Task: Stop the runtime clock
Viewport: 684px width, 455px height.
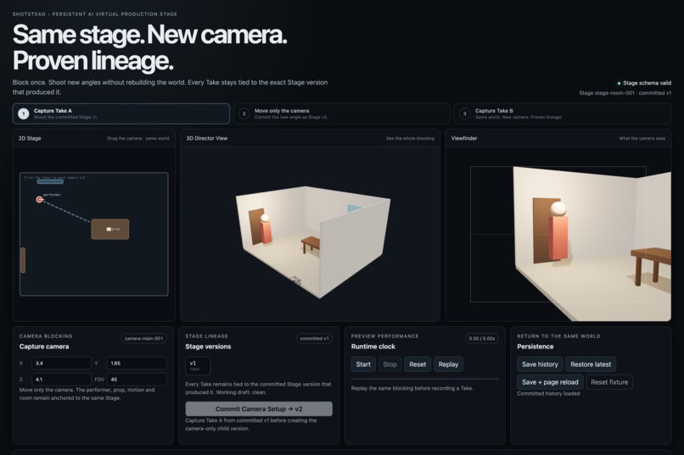Action: click(x=390, y=364)
